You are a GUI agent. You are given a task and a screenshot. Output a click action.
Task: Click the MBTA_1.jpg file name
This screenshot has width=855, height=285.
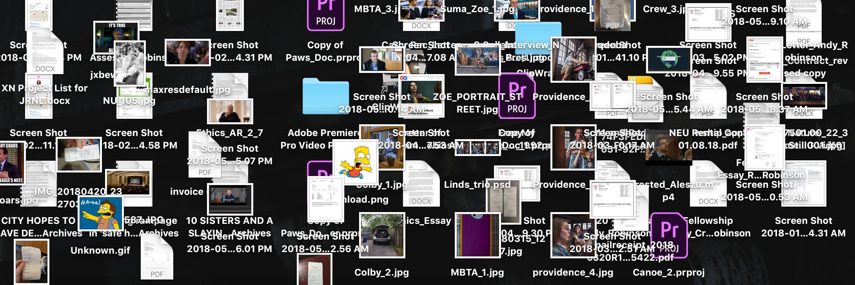[x=477, y=272]
